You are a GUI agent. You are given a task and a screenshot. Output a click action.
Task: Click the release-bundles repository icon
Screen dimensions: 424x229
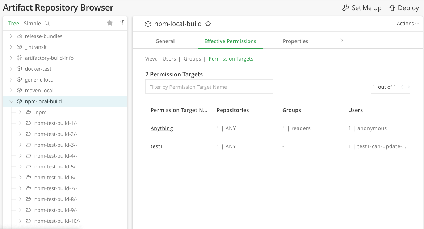coord(19,36)
